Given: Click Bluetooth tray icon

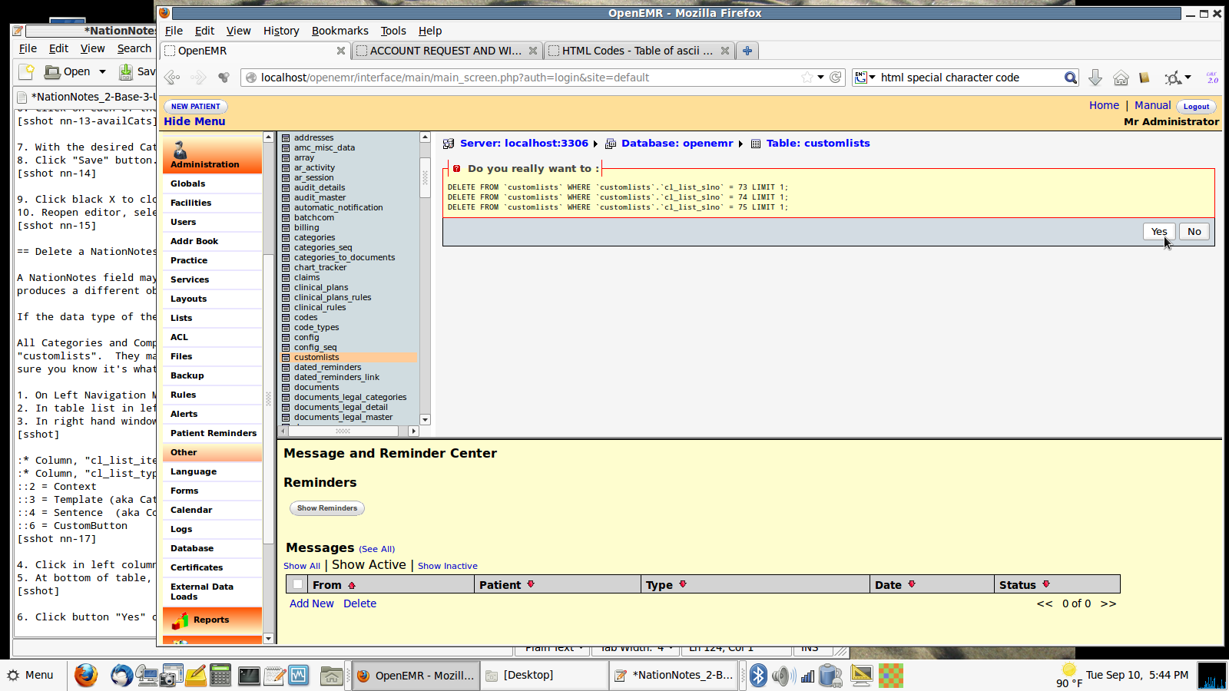Looking at the screenshot, I should point(758,675).
